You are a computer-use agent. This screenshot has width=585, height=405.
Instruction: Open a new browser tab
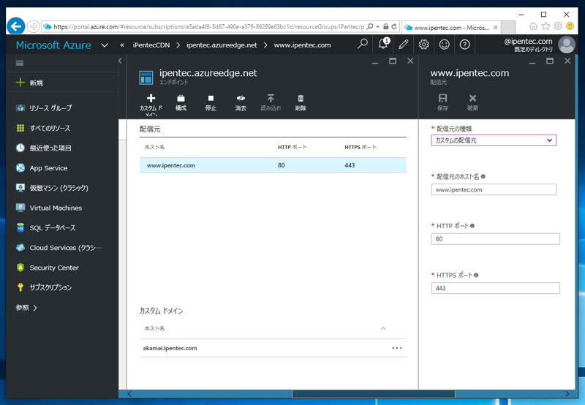507,27
